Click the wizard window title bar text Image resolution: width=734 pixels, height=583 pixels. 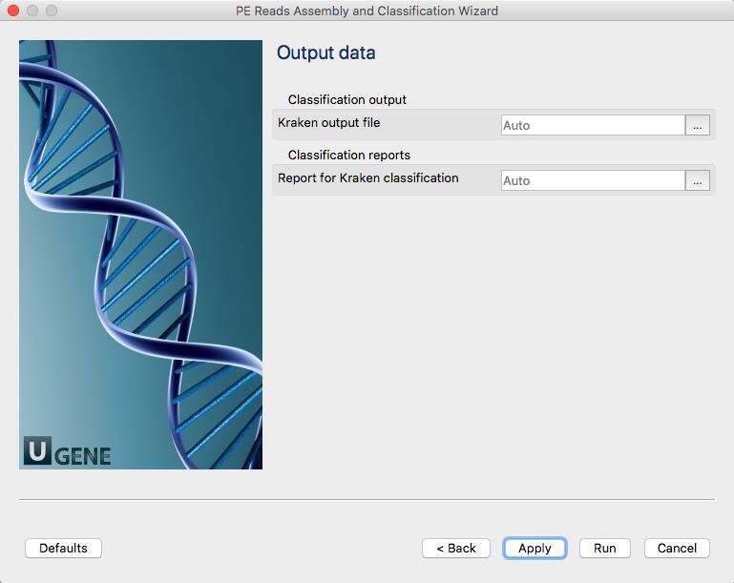coord(367,10)
